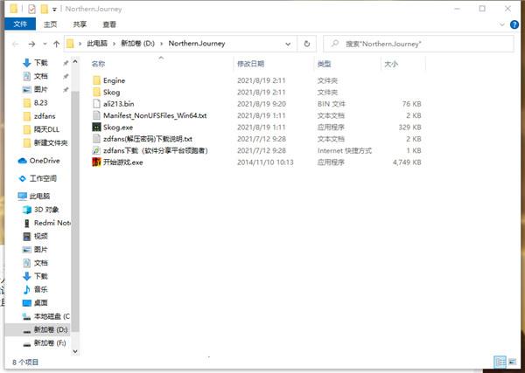Click the search Northern.Journey field
Image resolution: width=525 pixels, height=373 pixels.
point(418,44)
